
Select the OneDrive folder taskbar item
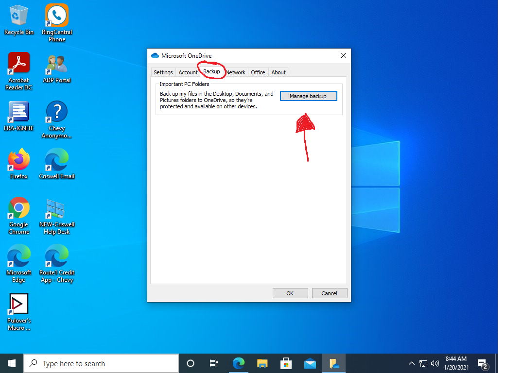tap(333, 364)
